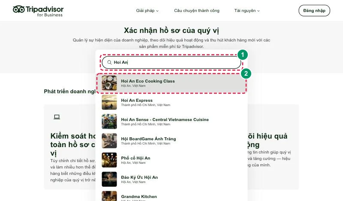The height and width of the screenshot is (201, 343).
Task: Select Hoi An Express suggestion
Action: tap(171, 102)
